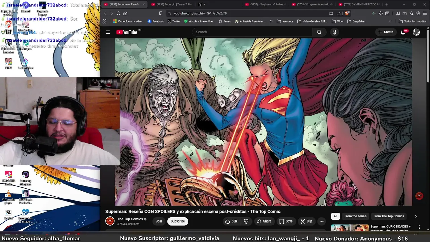Image resolution: width=430 pixels, height=242 pixels.
Task: Select the From the series chip
Action: coord(355,216)
